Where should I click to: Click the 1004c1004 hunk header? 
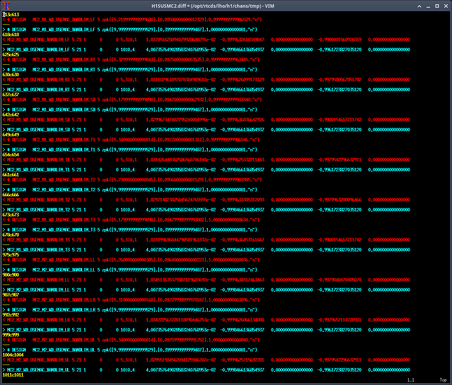tap(13, 355)
